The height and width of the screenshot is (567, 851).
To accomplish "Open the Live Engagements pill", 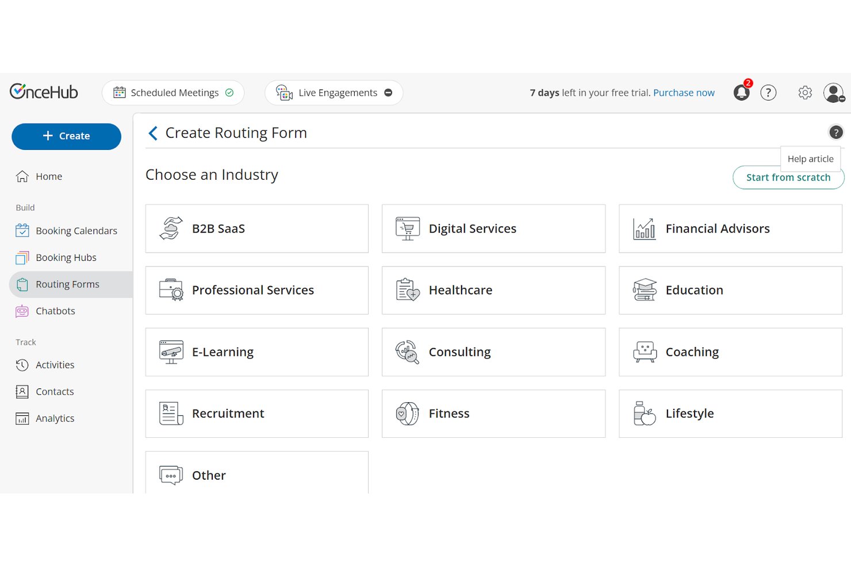I will (334, 92).
